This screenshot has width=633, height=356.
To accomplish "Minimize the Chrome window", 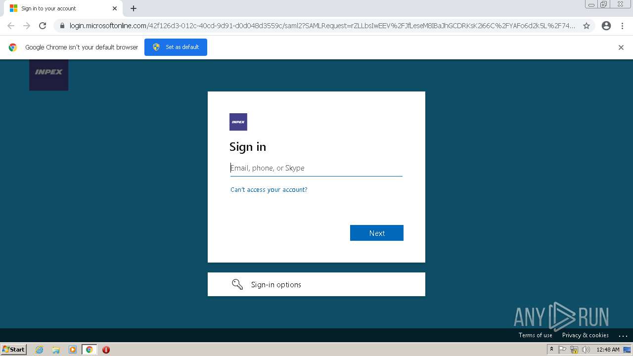I will (x=591, y=4).
